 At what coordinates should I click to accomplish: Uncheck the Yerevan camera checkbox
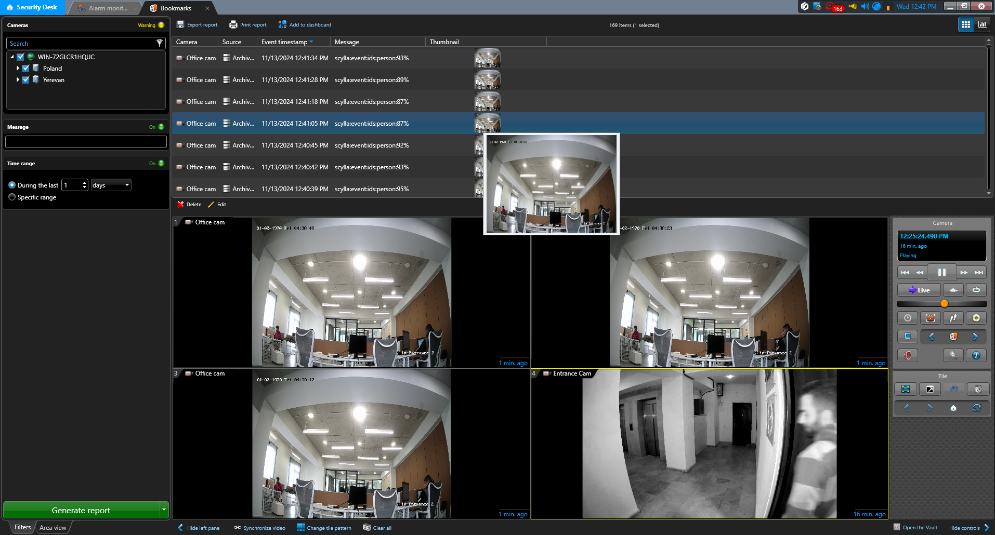(x=25, y=79)
